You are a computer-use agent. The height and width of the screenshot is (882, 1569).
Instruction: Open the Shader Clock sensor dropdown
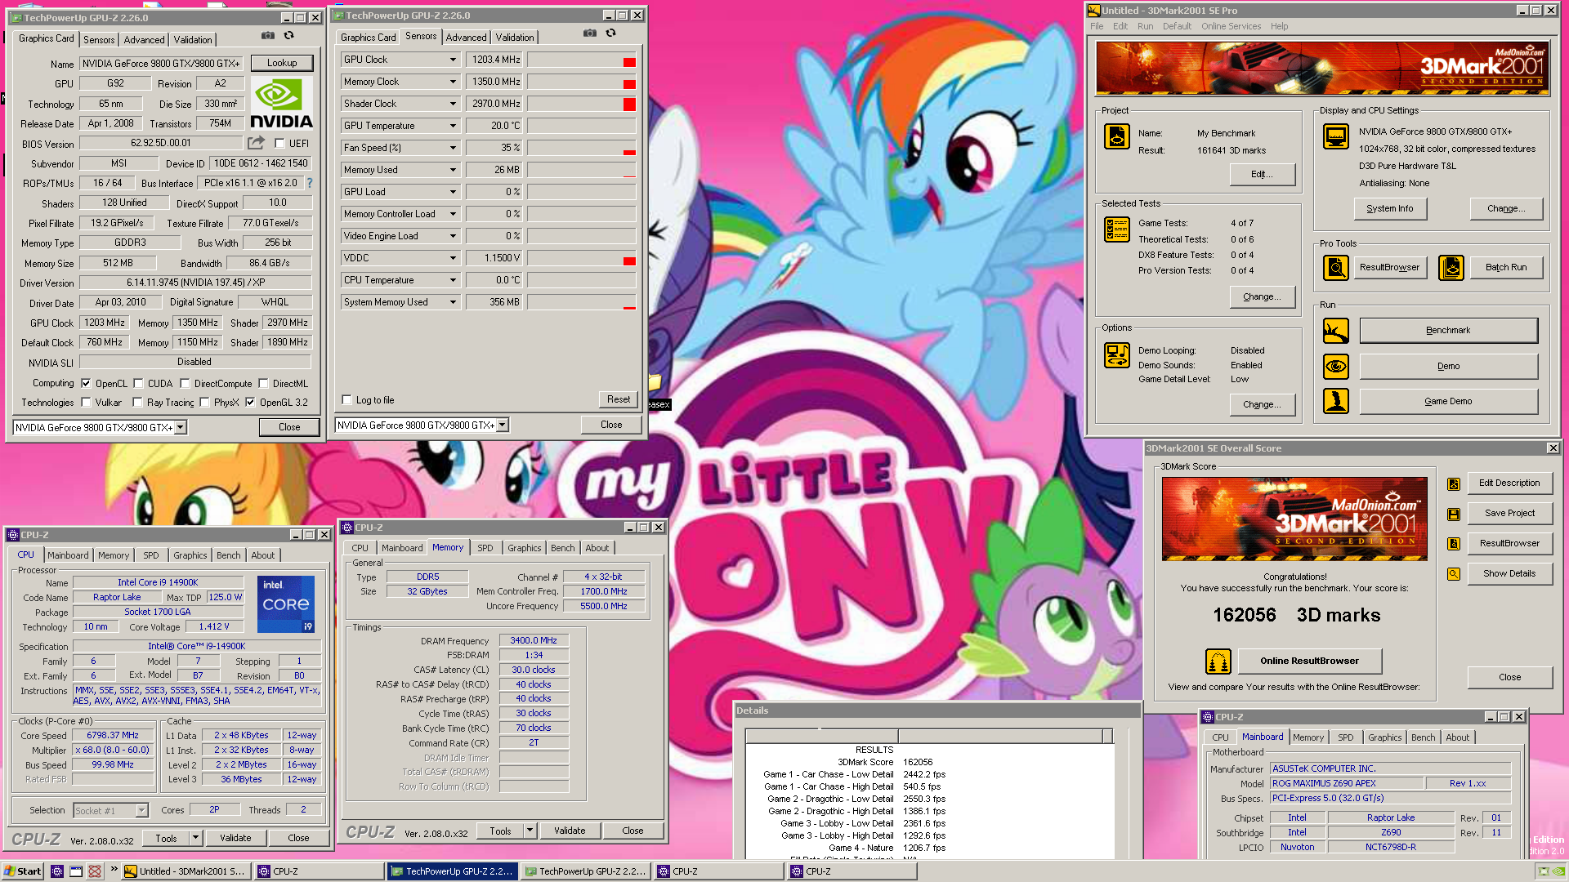click(453, 104)
